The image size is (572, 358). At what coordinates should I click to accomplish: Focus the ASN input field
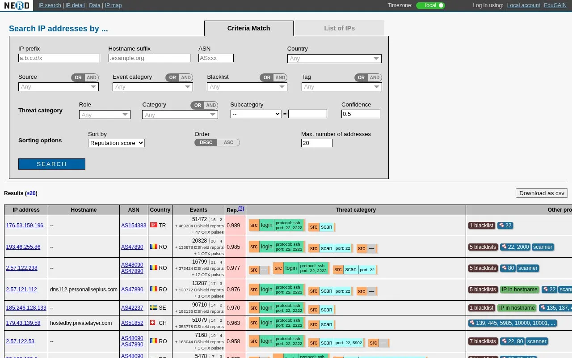coord(216,58)
